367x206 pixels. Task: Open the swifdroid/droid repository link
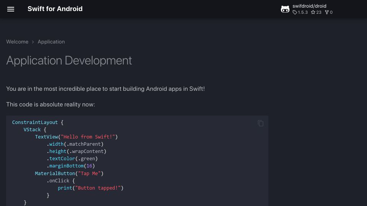click(309, 6)
